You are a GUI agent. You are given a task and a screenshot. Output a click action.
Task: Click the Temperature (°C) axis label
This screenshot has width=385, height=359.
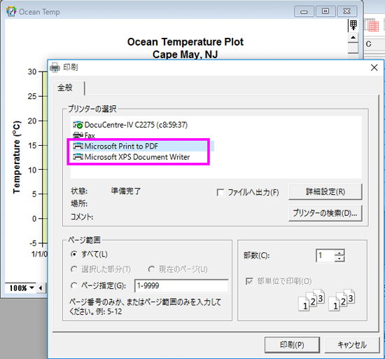[17, 157]
